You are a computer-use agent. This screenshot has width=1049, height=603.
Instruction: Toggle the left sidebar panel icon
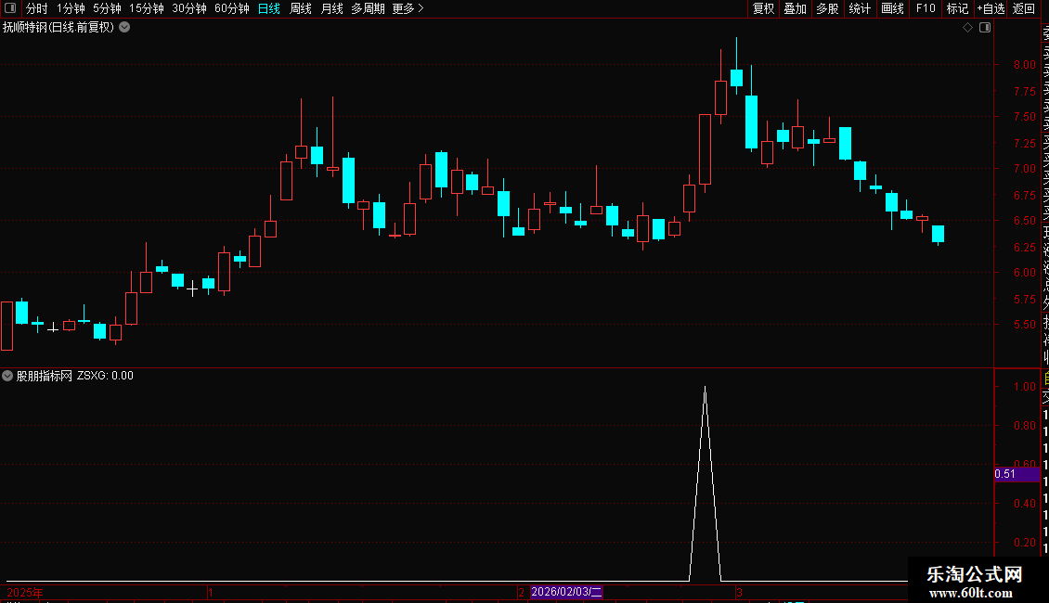10,8
